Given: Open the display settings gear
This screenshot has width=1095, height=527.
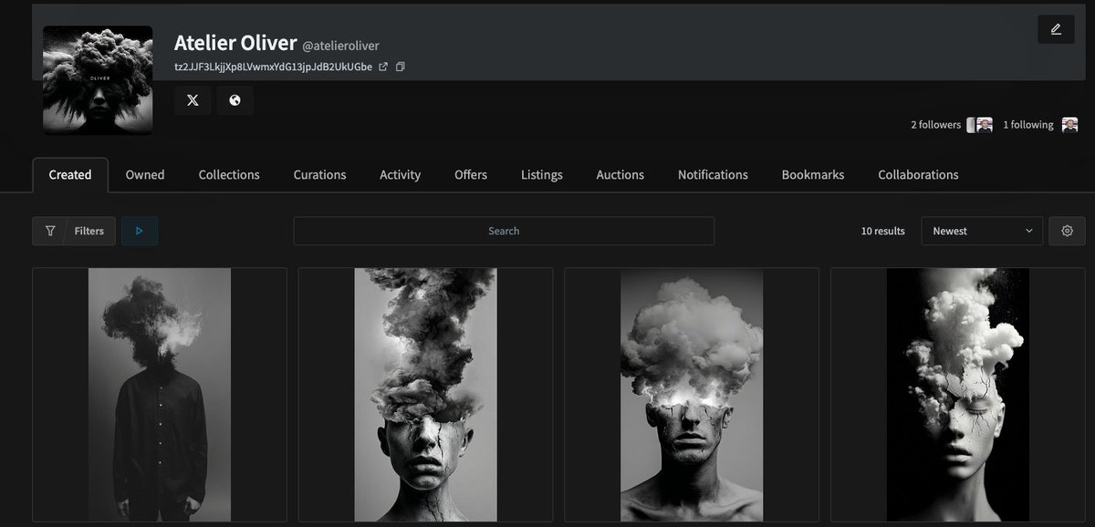Looking at the screenshot, I should (1067, 231).
